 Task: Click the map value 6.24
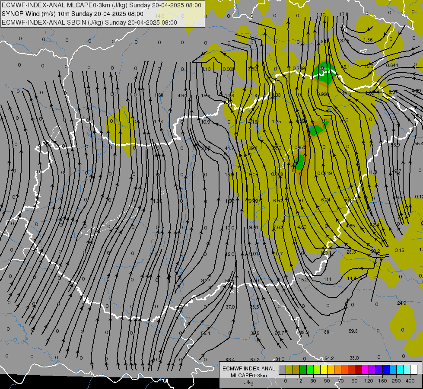(326, 200)
